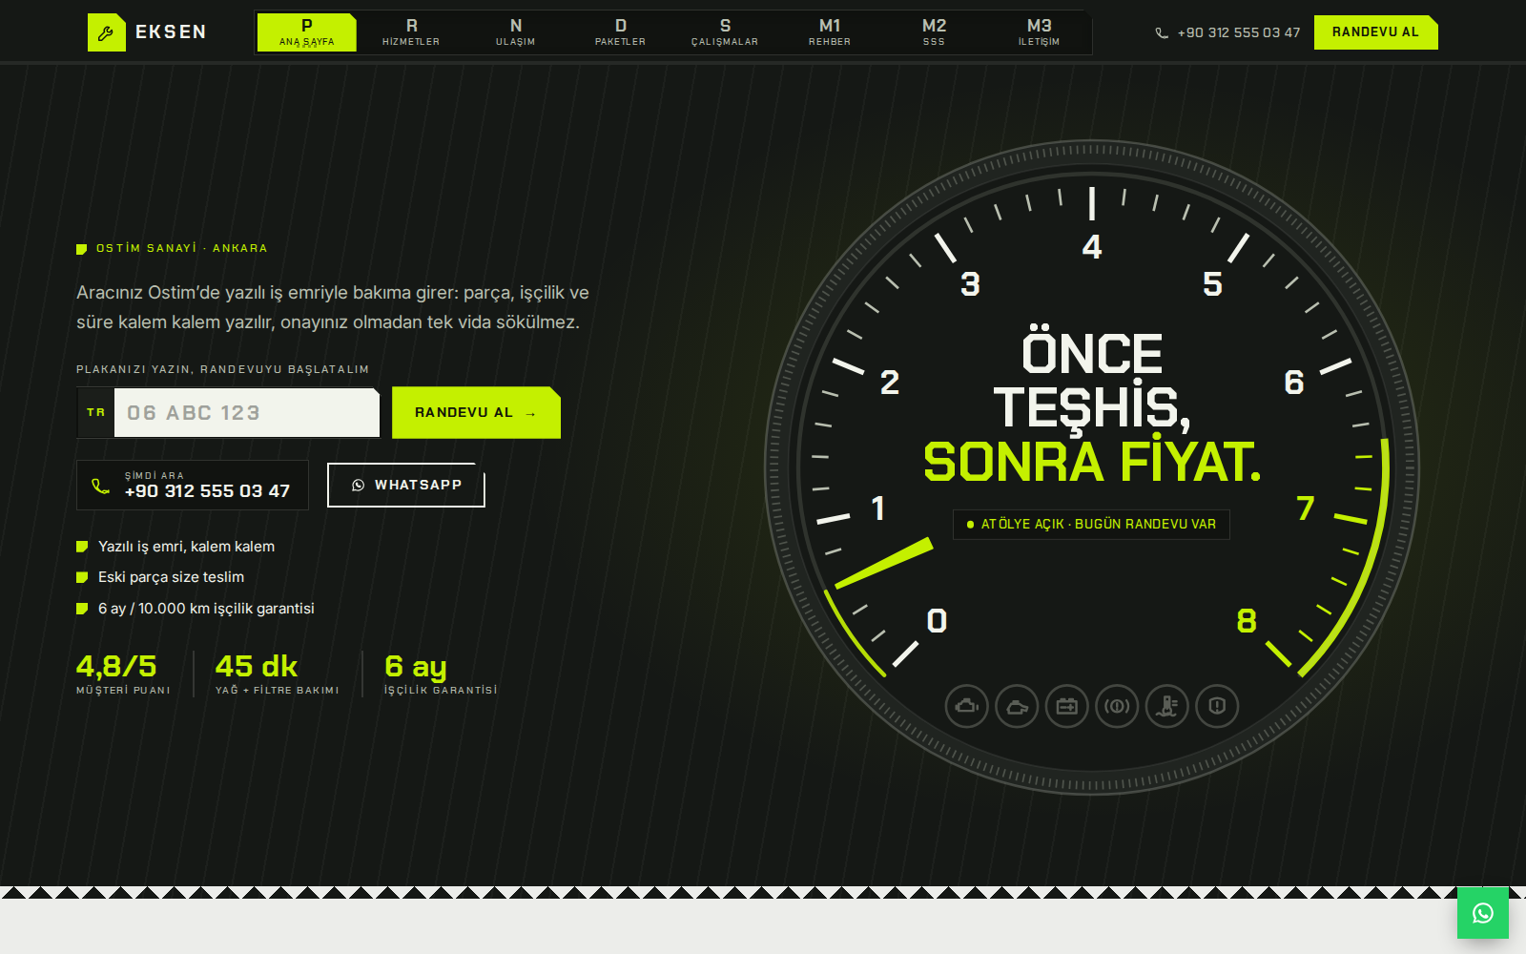Click the battery warning light icon

pyautogui.click(x=1067, y=706)
